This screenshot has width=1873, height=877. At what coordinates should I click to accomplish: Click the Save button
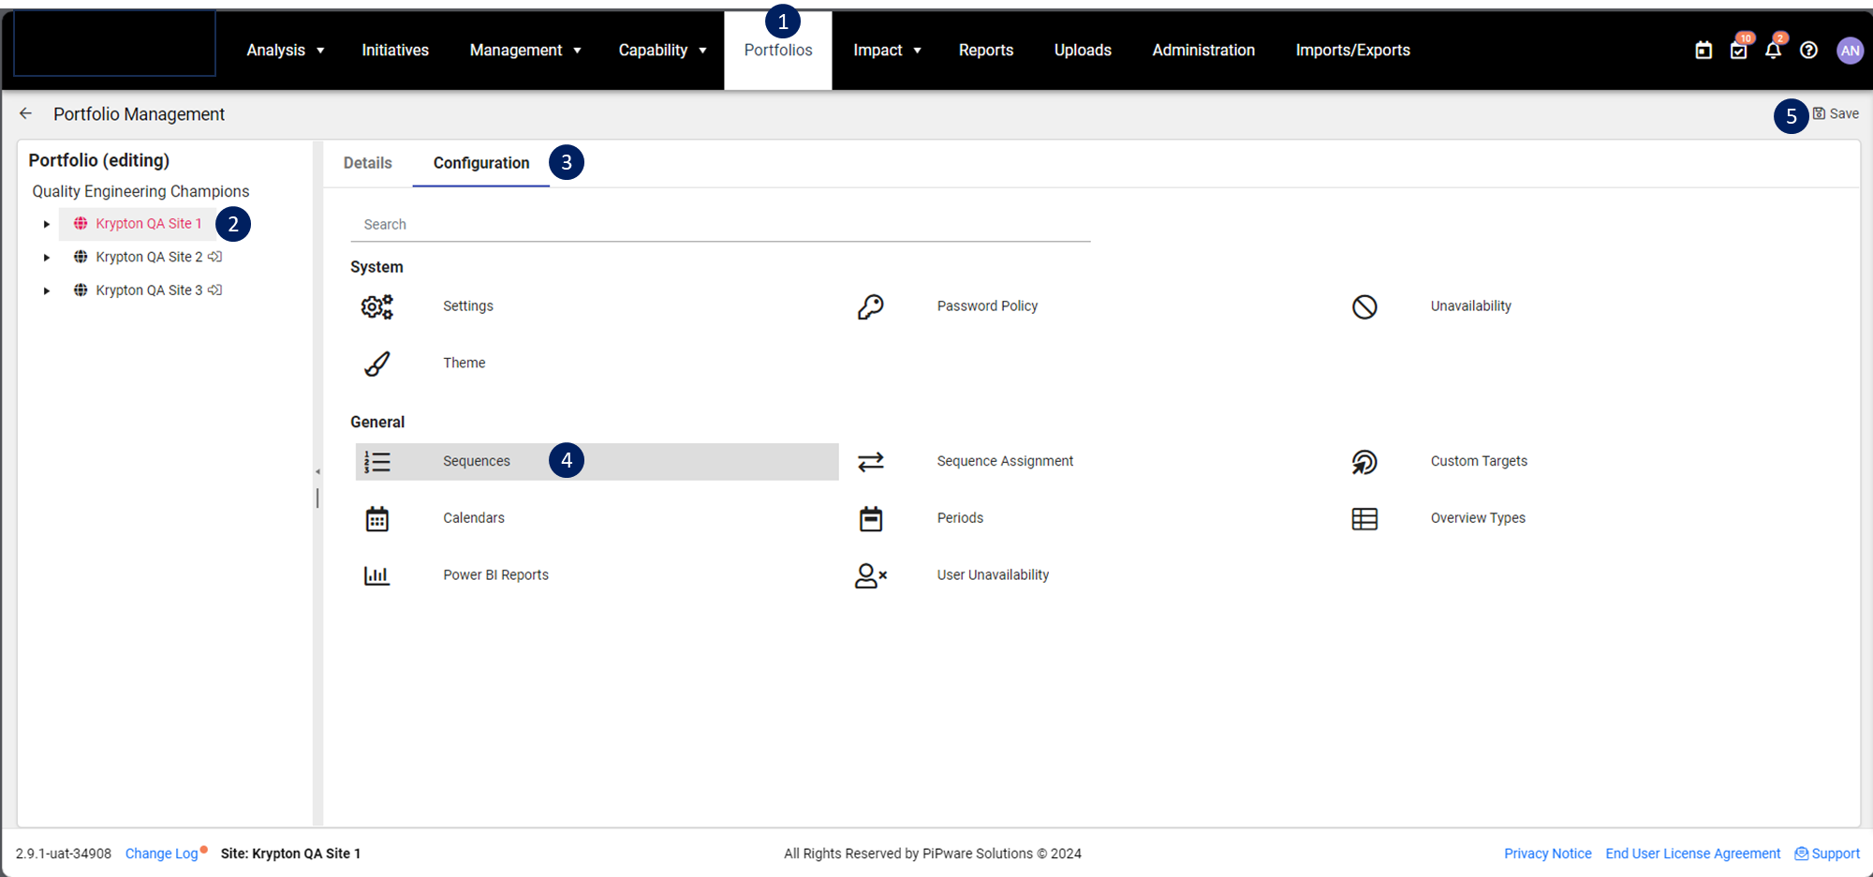[x=1836, y=113]
